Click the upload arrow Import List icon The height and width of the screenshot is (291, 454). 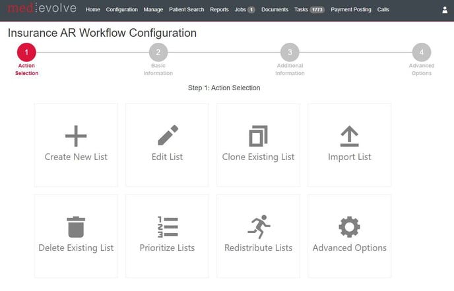pyautogui.click(x=349, y=136)
